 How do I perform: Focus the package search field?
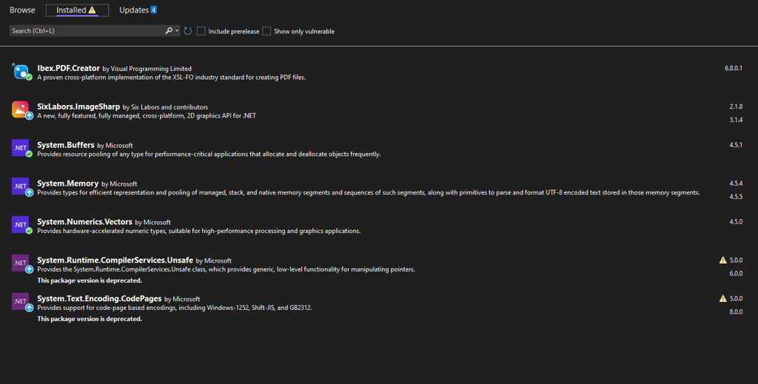point(85,31)
